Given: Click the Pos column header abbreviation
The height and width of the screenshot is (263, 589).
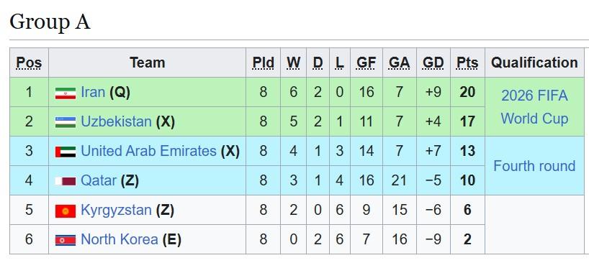Looking at the screenshot, I should (29, 63).
